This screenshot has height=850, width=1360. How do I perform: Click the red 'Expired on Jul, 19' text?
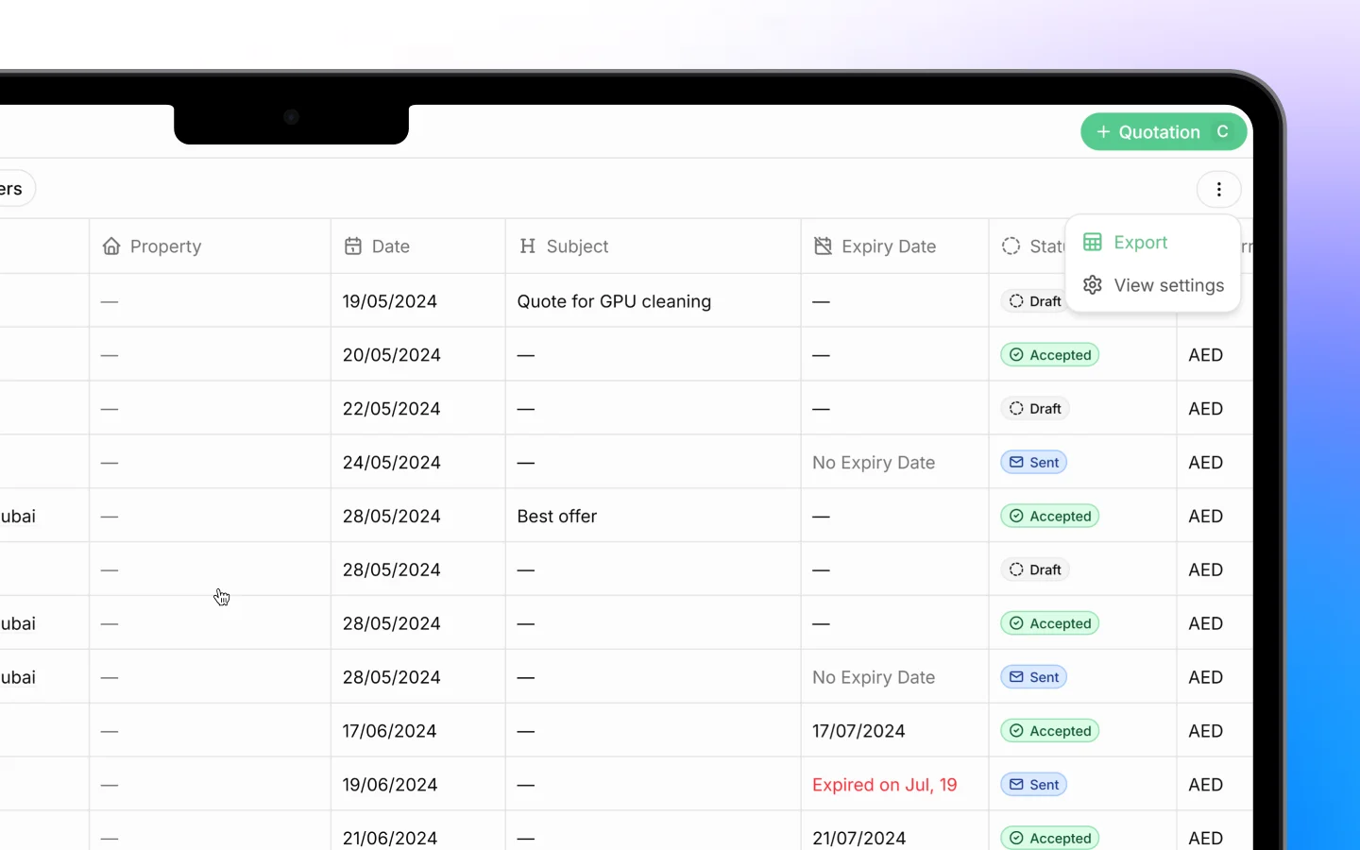pyautogui.click(x=885, y=785)
